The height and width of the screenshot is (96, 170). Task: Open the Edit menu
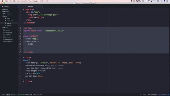point(14,1)
